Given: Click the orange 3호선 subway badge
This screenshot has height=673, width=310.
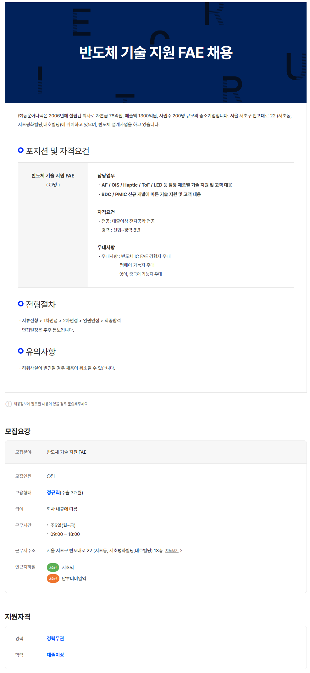Looking at the screenshot, I should (x=53, y=579).
